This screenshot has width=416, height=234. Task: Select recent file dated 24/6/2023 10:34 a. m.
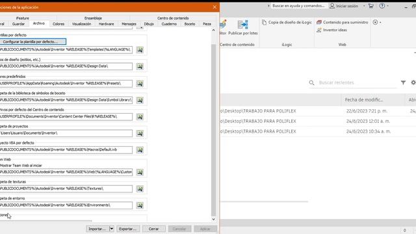[x=318, y=131]
